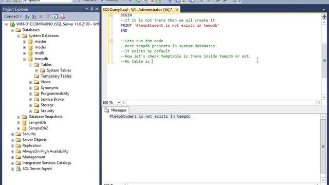Viewport: 329px width, 185px height.
Task: Expand the model database node
Action: tap(25, 47)
